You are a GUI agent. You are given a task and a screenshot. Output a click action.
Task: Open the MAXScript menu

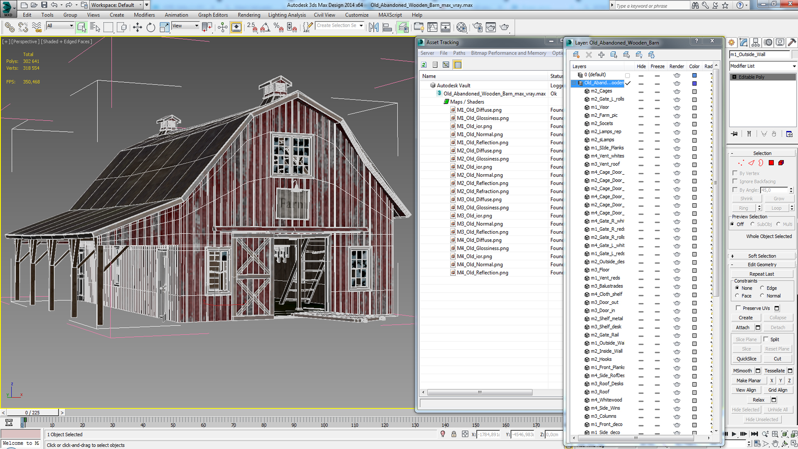[x=390, y=15]
